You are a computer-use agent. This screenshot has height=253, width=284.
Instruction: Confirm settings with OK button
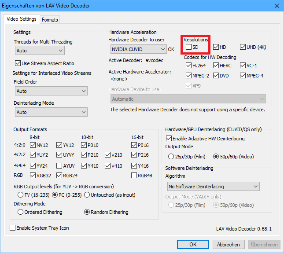(x=193, y=245)
